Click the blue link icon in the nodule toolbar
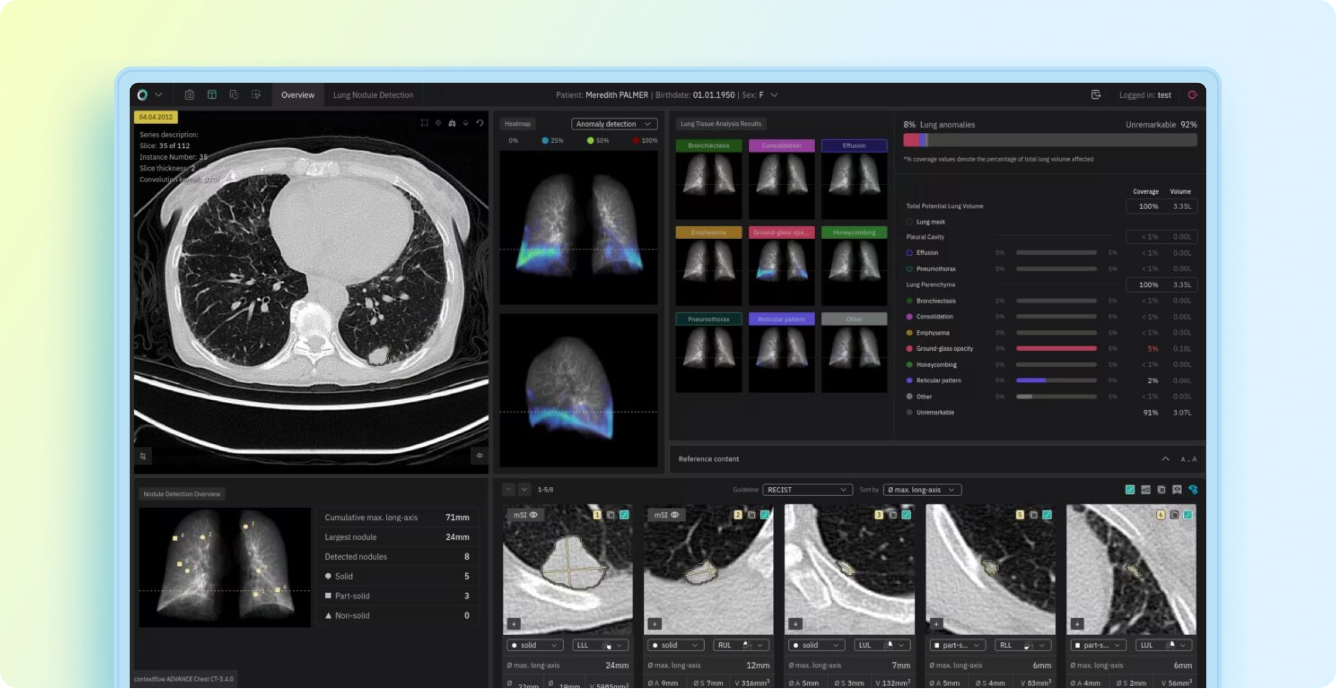This screenshot has height=690, width=1336. 1193,490
